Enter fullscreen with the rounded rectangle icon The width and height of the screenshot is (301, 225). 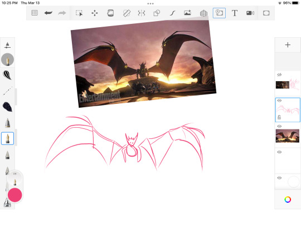point(266,13)
